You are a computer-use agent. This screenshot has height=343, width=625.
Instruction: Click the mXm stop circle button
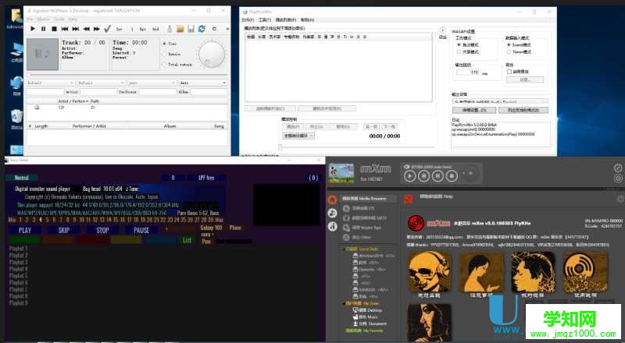(x=452, y=175)
